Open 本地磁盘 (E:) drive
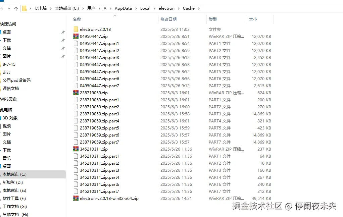Screen dimensions: 343x217 tap(14, 191)
